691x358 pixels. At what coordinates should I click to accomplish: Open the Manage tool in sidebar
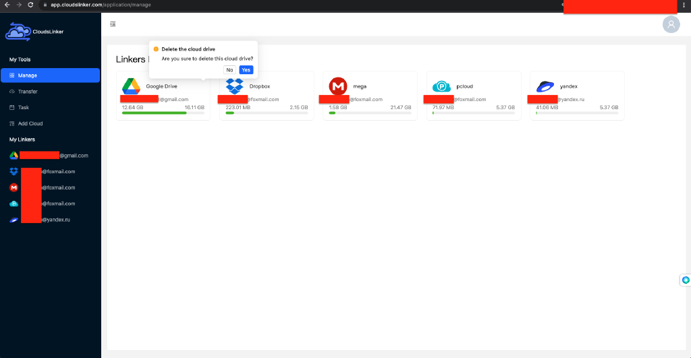tap(50, 76)
